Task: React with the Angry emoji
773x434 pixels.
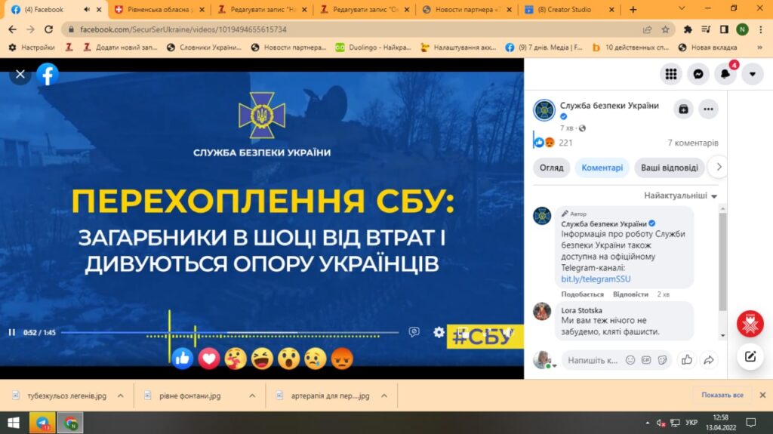Action: pos(342,359)
